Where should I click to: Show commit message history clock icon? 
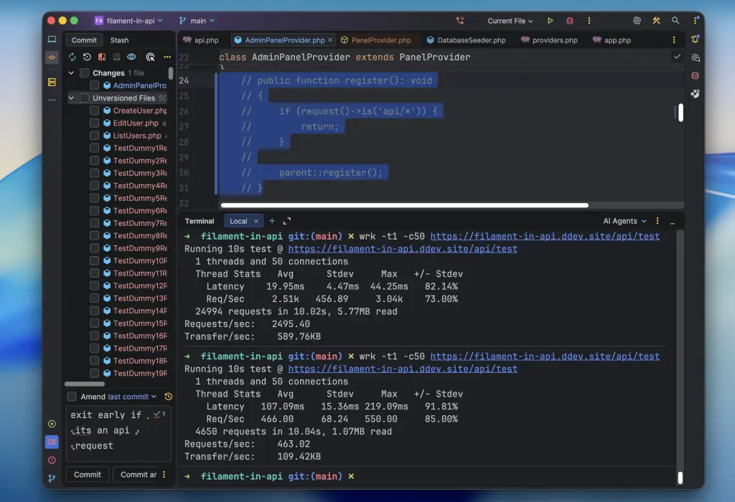tap(168, 397)
